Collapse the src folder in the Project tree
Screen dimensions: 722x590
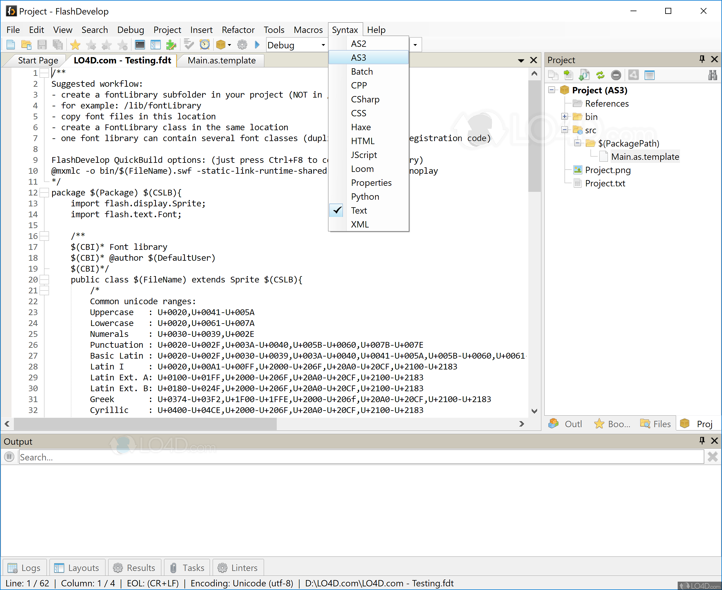coord(565,130)
